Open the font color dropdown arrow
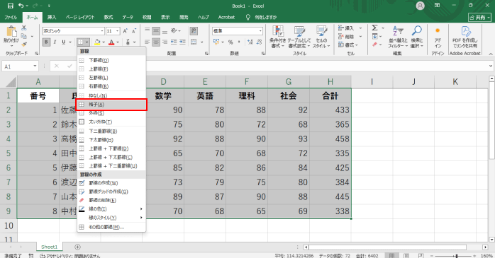This screenshot has width=495, height=258. 118,42
